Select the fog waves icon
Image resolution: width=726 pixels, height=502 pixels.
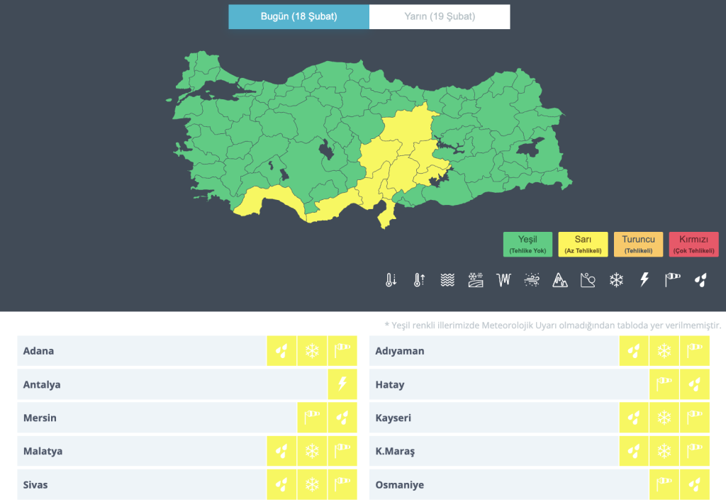coord(447,280)
